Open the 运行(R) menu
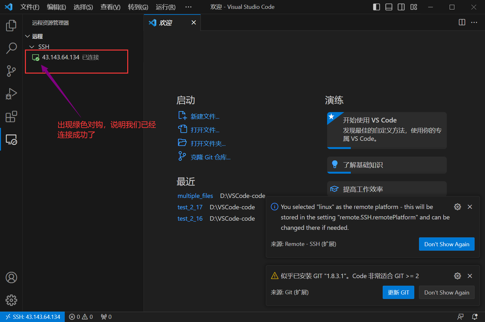 166,7
